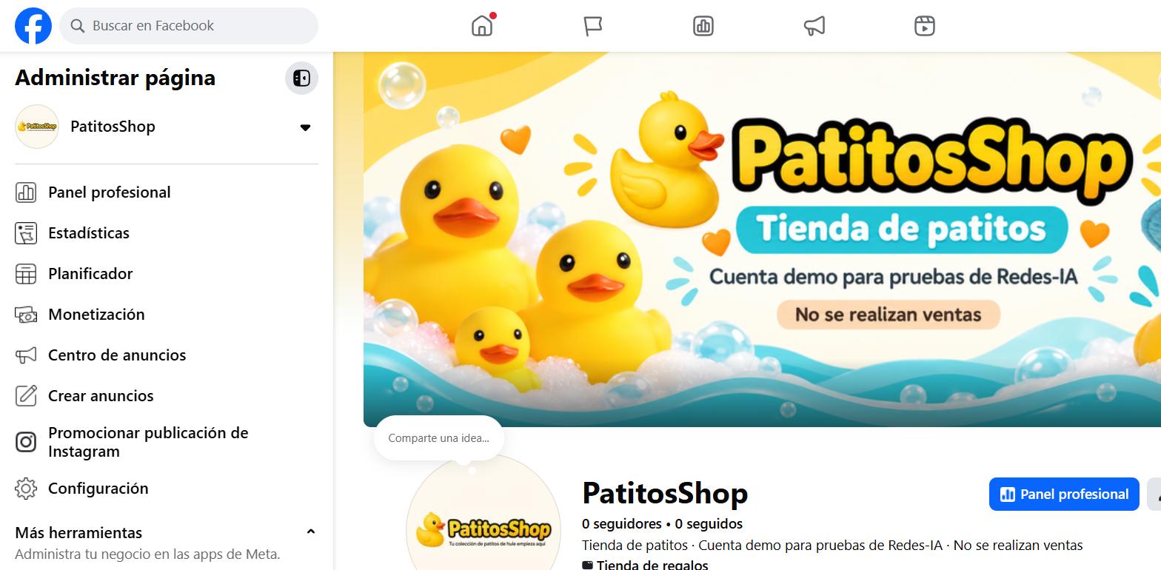The width and height of the screenshot is (1161, 570).
Task: Click the small PatitosShop avatar in sidebar
Action: 37,127
